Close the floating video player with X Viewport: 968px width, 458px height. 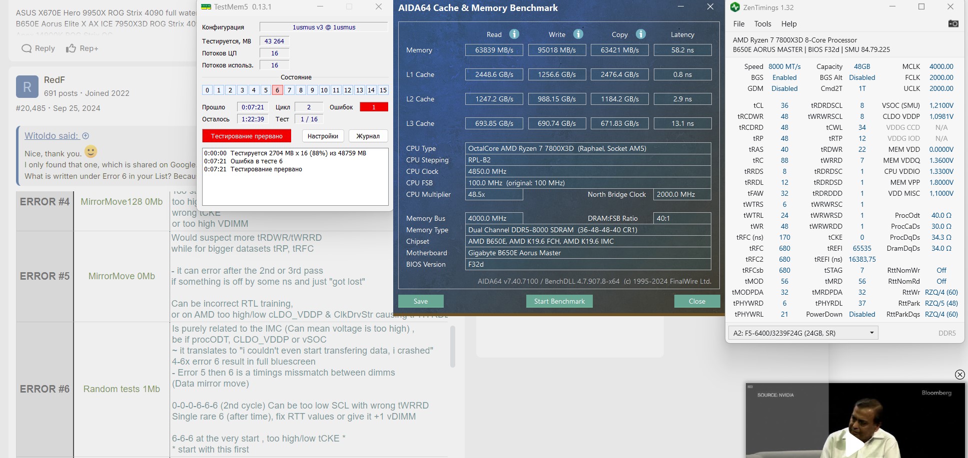pyautogui.click(x=959, y=375)
